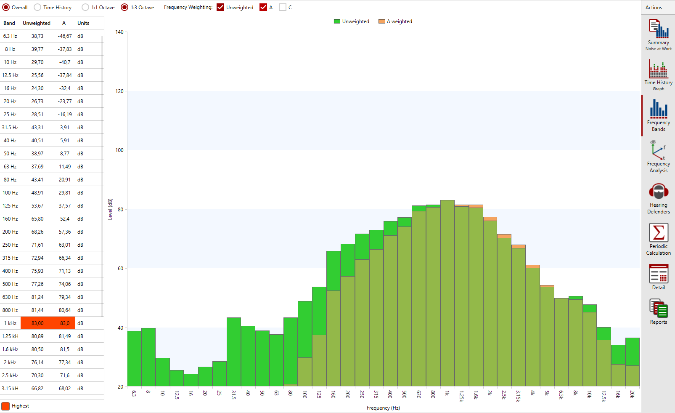The height and width of the screenshot is (413, 675).
Task: Click the orange A weighted legend swatch
Action: (x=381, y=21)
